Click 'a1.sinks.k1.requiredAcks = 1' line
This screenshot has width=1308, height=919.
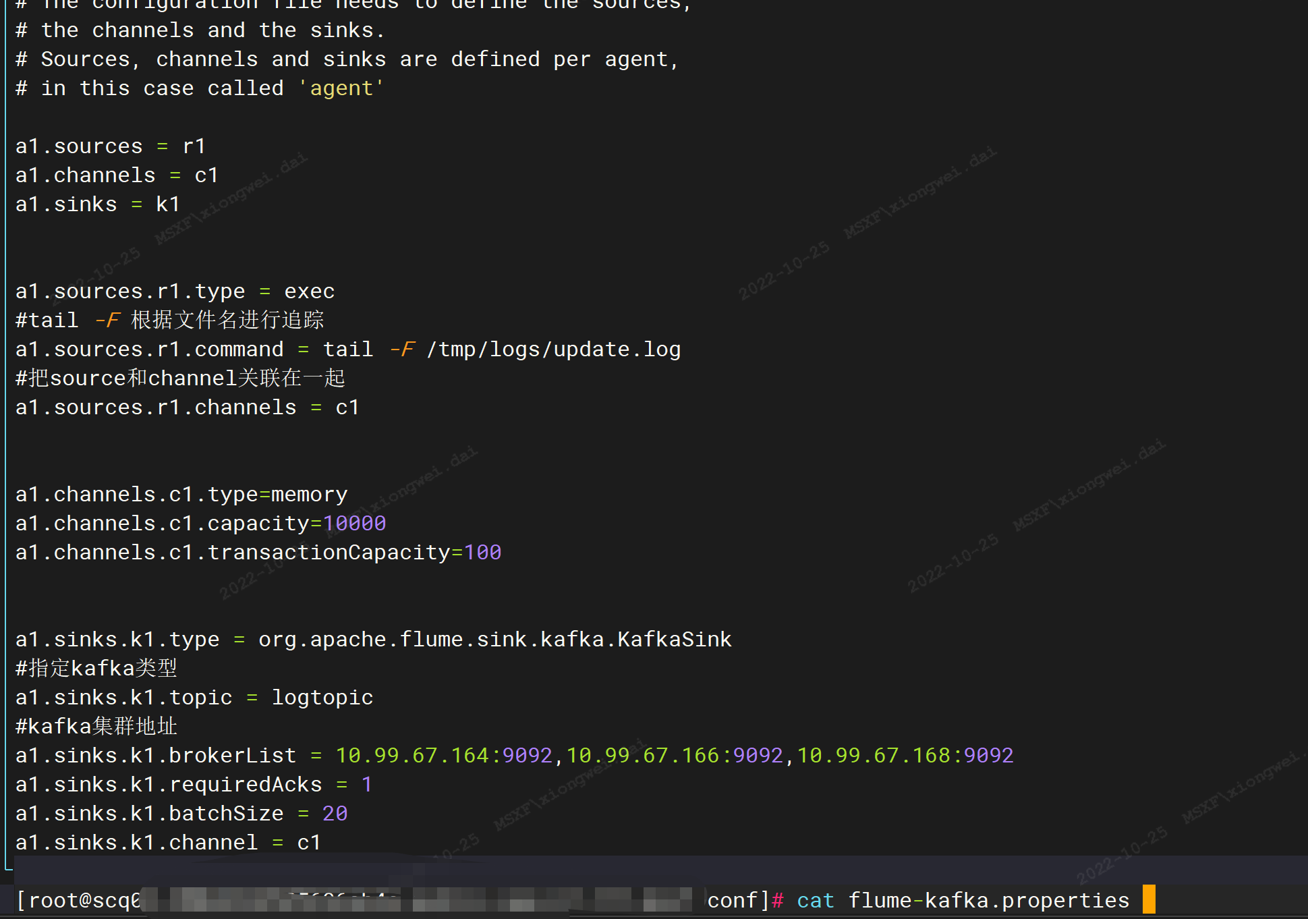[194, 785]
